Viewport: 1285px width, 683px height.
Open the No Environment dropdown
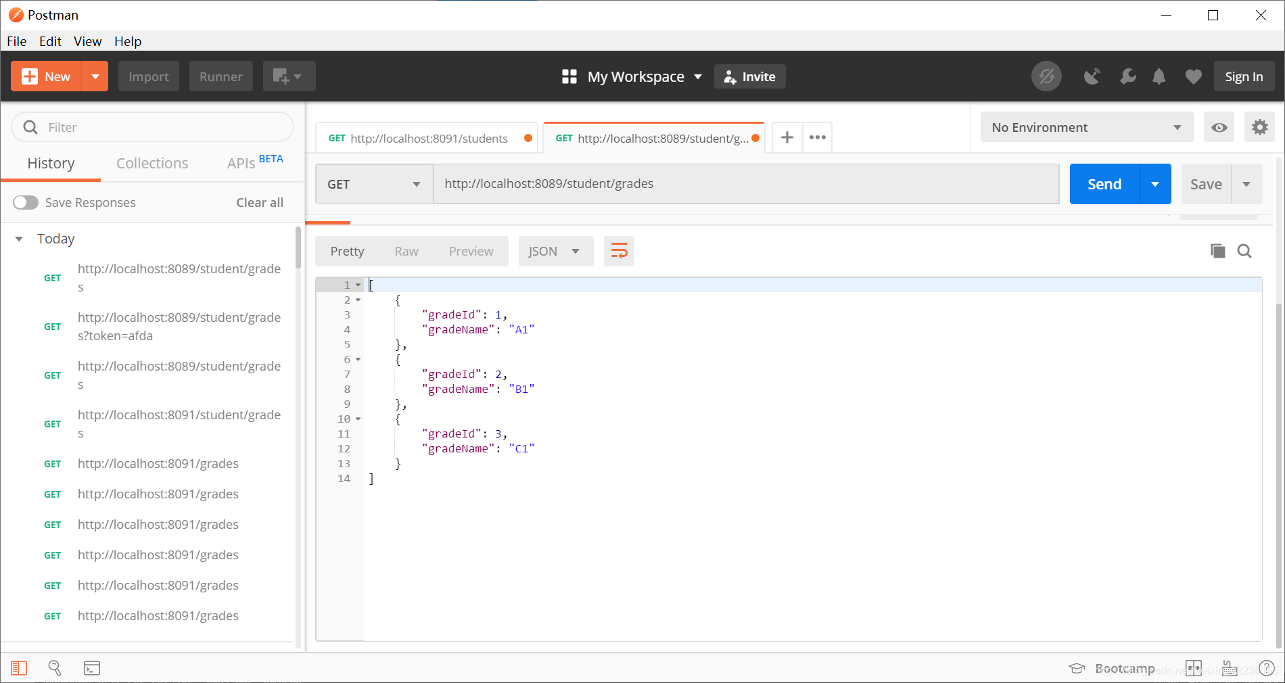1087,127
